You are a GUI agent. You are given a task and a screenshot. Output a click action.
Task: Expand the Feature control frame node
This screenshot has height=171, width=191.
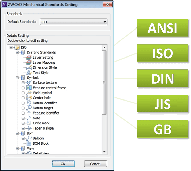23,88
